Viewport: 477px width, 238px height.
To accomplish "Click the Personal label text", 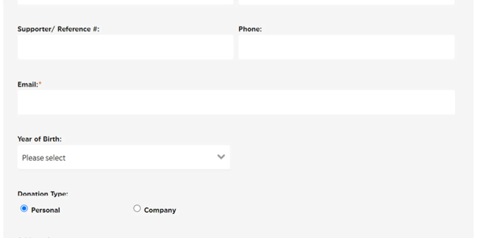I will [46, 210].
